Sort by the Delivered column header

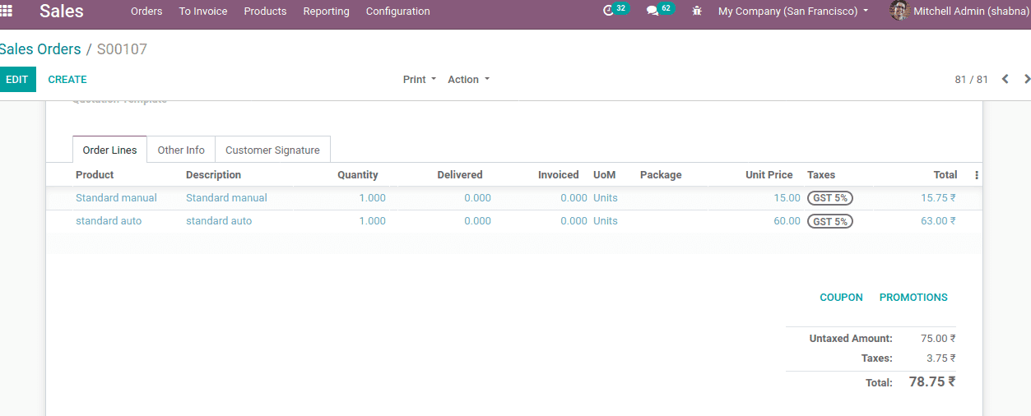pos(460,175)
